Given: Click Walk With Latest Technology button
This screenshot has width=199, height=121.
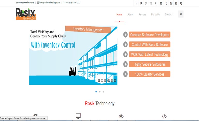Looking at the screenshot, I should click(150, 54).
